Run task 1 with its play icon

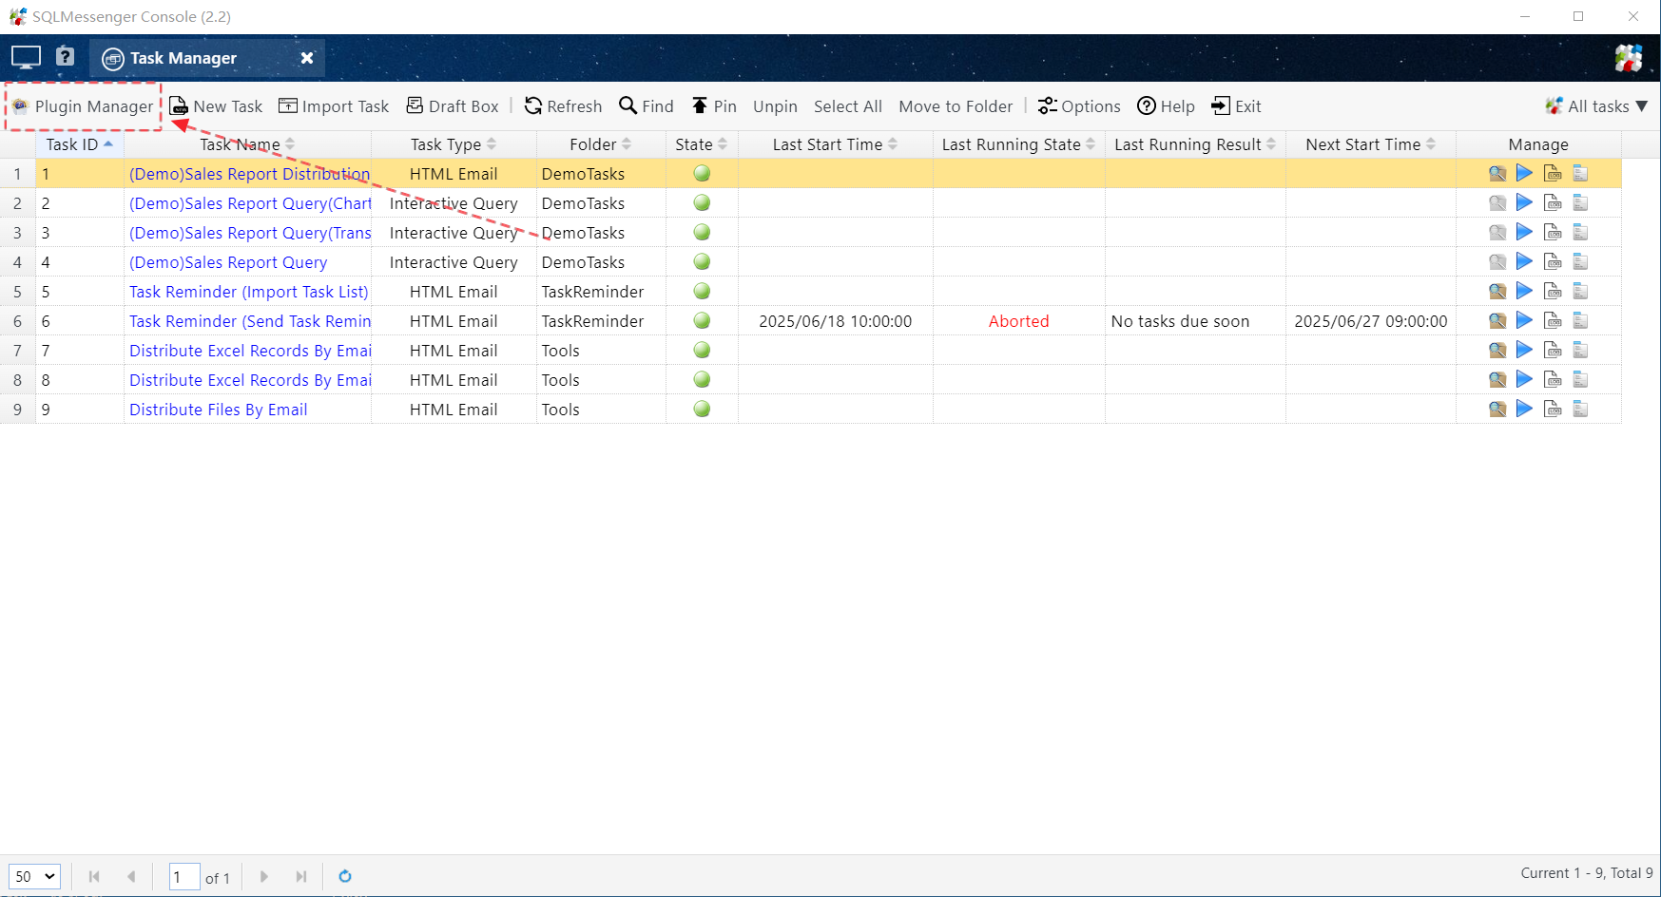(1524, 173)
